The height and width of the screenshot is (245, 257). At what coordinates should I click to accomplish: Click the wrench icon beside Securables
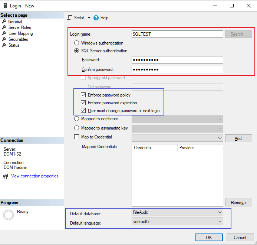coord(4,39)
